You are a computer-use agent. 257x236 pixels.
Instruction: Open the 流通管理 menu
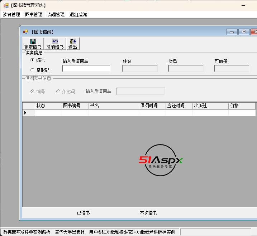(56, 15)
